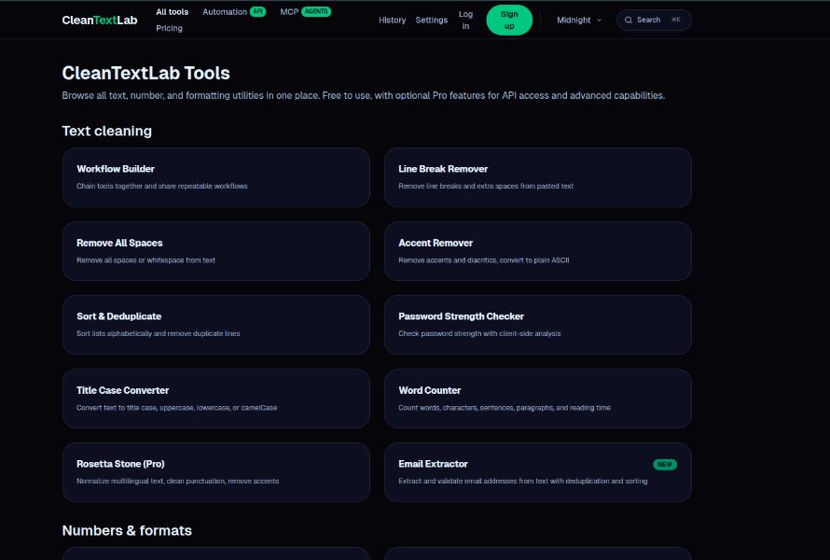
Task: Open the Word Counter card
Action: tap(537, 399)
